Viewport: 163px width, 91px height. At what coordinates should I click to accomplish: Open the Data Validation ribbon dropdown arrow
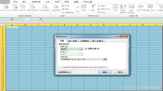(135, 13)
